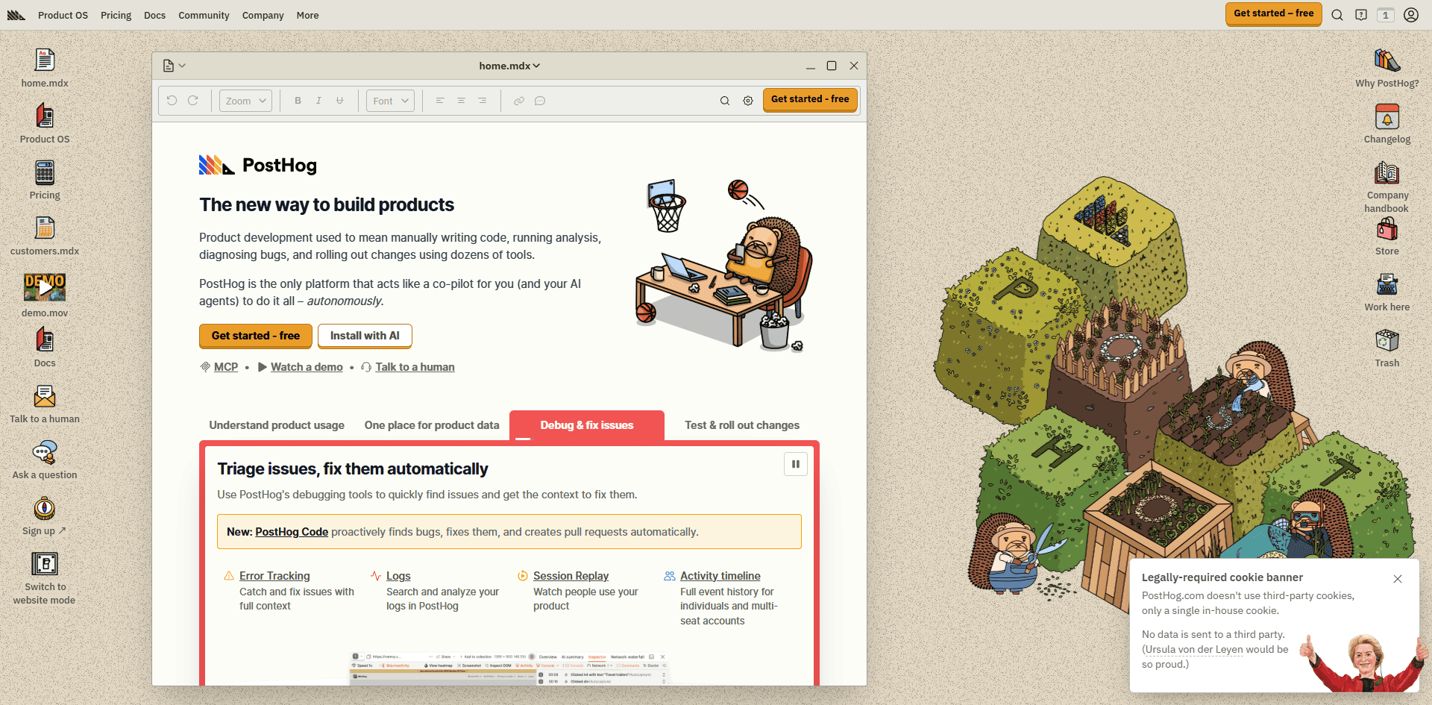The width and height of the screenshot is (1432, 705).
Task: Open the Community top menu
Action: point(204,15)
